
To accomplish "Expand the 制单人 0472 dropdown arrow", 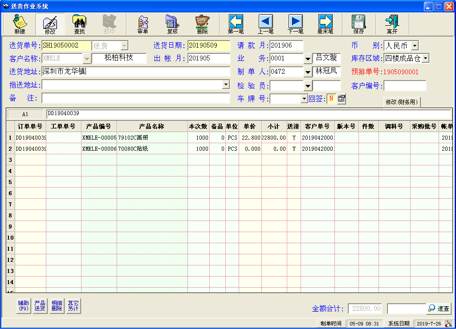I will (x=308, y=72).
